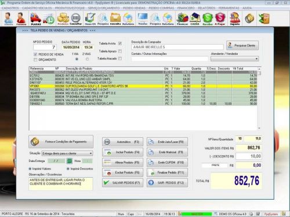Open the Relatórios menu
Image resolution: width=290 pixels, height=217 pixels.
[x=206, y=8]
